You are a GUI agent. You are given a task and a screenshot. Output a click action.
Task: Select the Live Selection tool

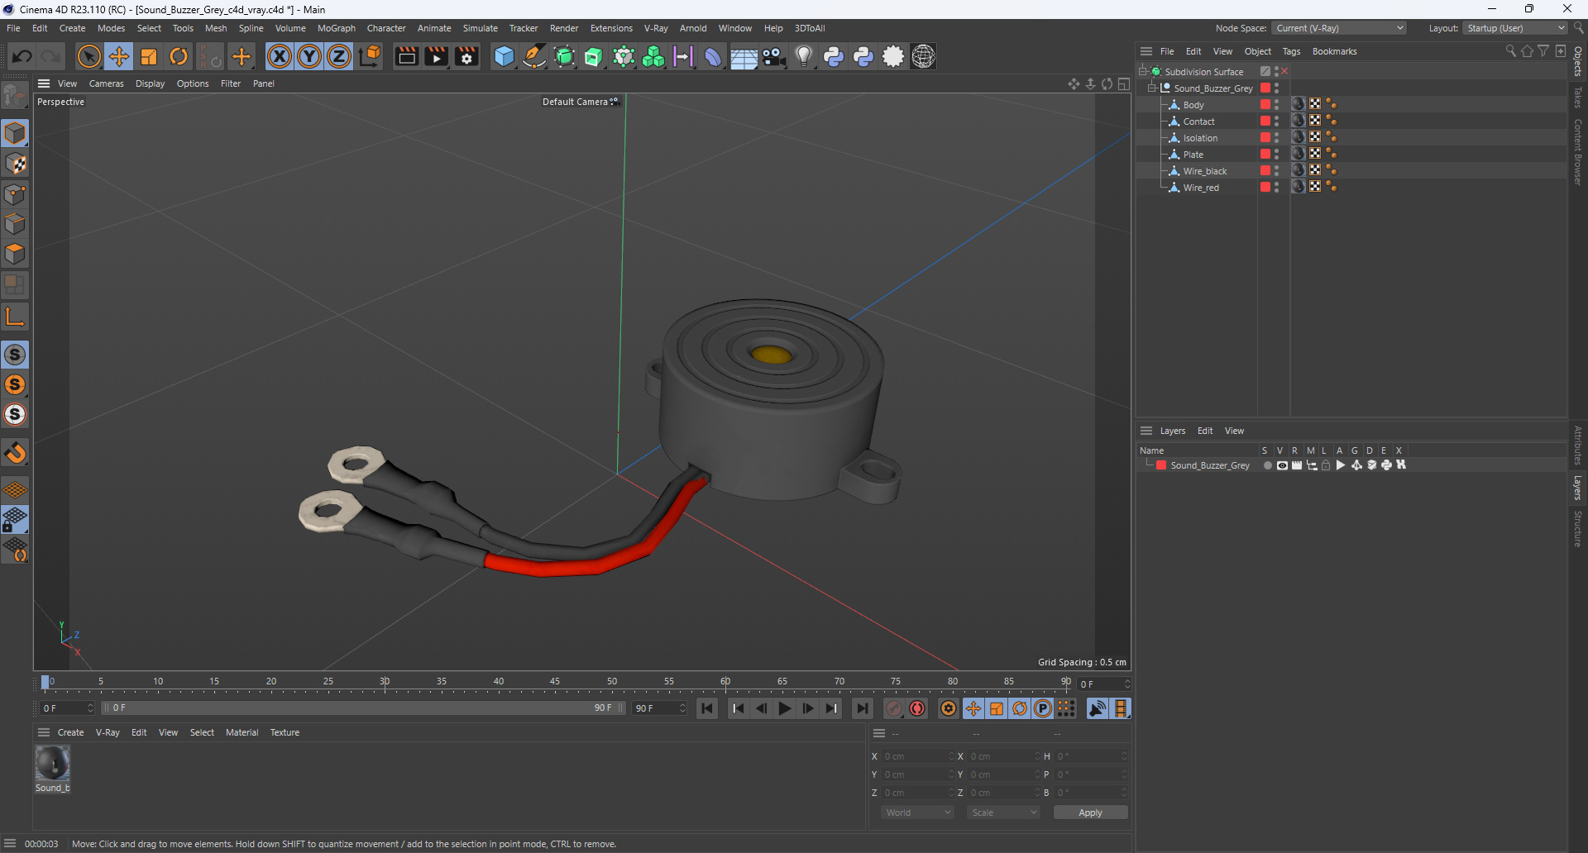88,56
